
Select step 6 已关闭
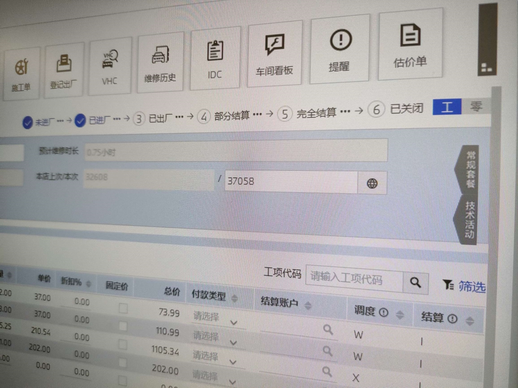(x=396, y=109)
